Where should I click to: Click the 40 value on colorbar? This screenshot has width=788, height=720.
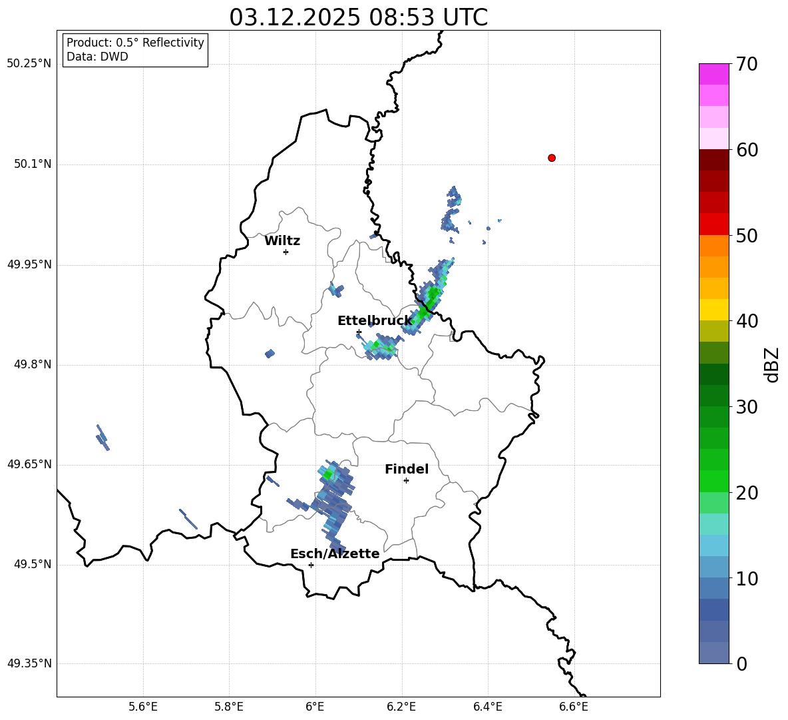747,321
